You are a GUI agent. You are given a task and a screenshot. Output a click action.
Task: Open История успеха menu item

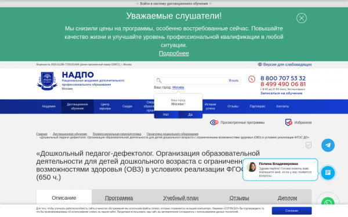(210, 106)
